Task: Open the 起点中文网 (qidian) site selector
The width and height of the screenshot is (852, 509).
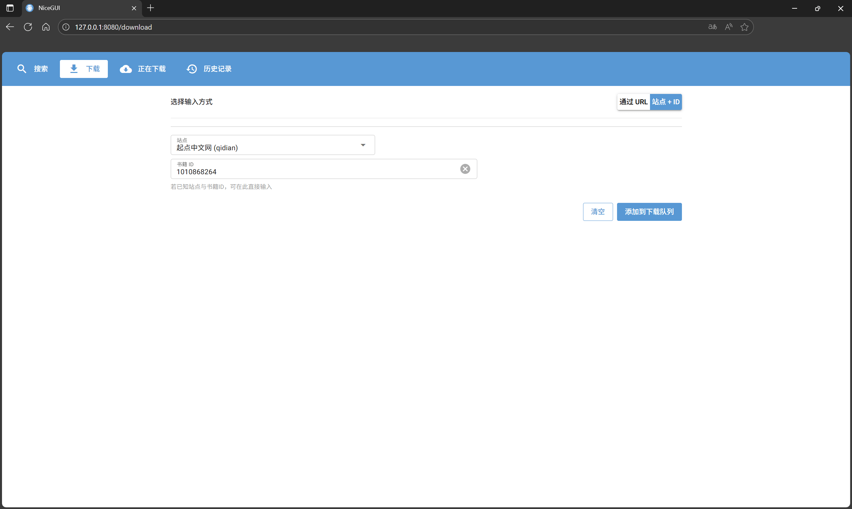Action: click(264, 145)
